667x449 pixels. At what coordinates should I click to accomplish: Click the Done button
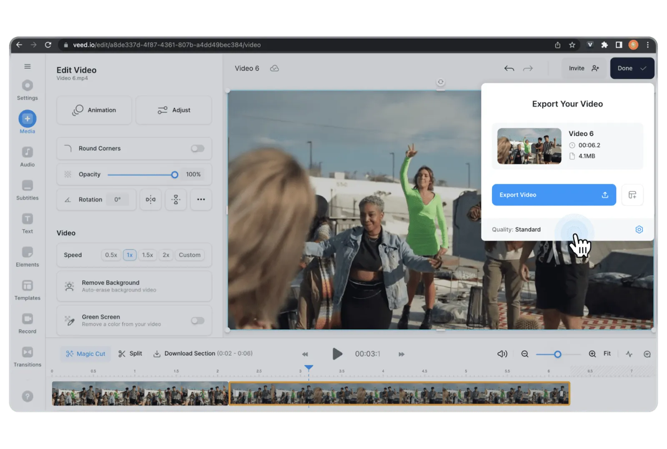pos(632,68)
